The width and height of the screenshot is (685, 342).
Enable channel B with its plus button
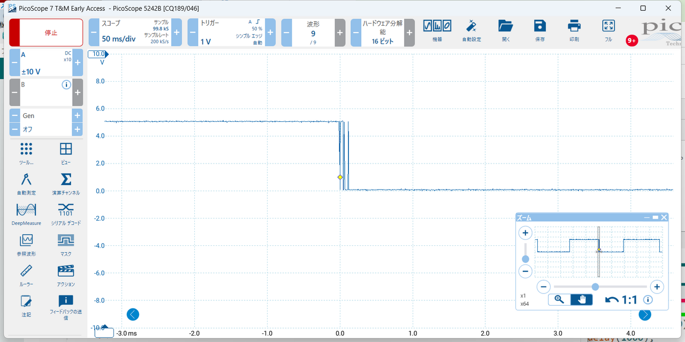tap(78, 92)
